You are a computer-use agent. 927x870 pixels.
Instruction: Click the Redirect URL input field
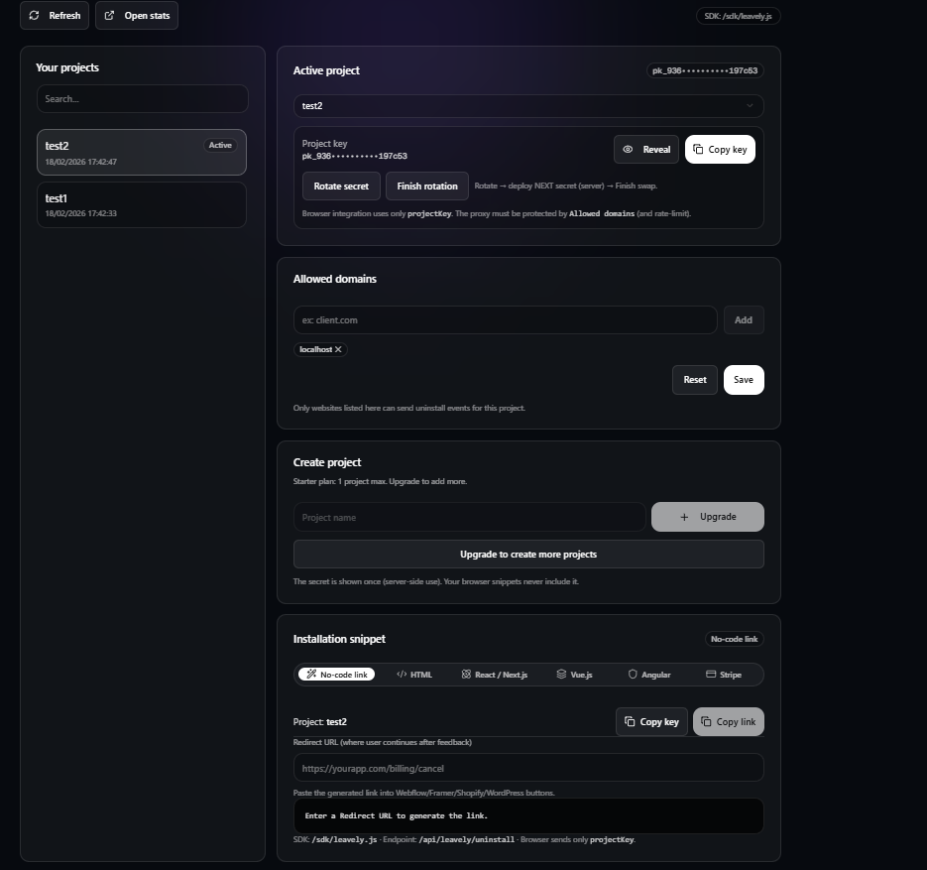527,768
